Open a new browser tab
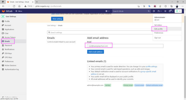The width and height of the screenshot is (186, 100). pyautogui.click(x=37, y=2)
